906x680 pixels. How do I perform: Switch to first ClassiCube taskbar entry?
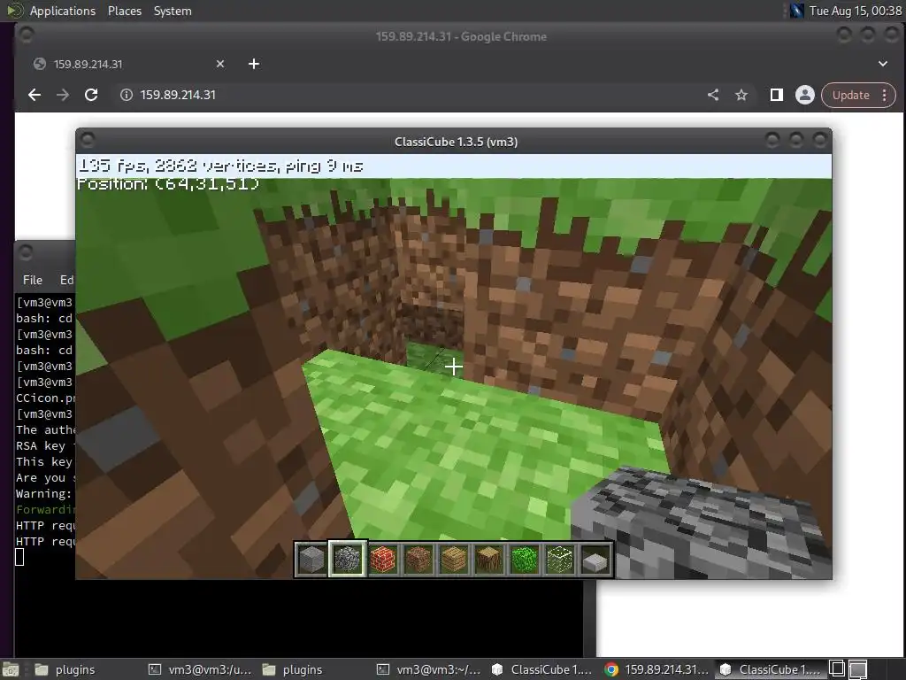click(542, 669)
